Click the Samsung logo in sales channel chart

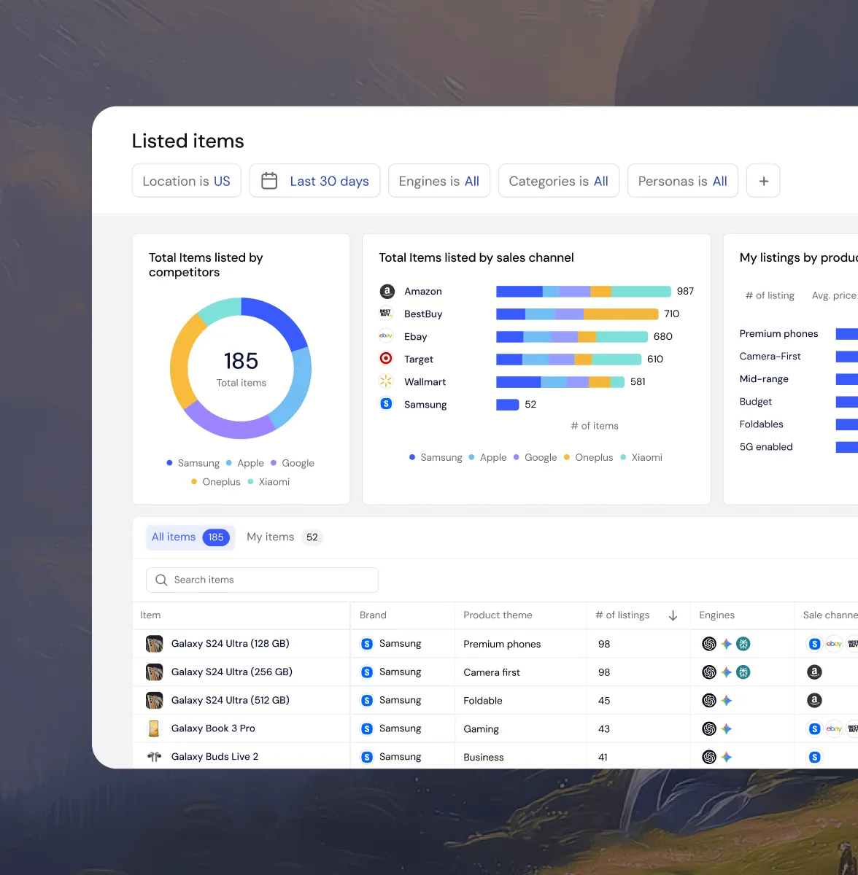pyautogui.click(x=386, y=404)
